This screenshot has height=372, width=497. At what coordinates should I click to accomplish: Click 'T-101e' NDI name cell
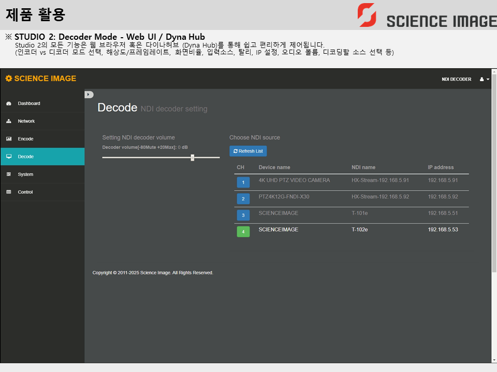359,213
